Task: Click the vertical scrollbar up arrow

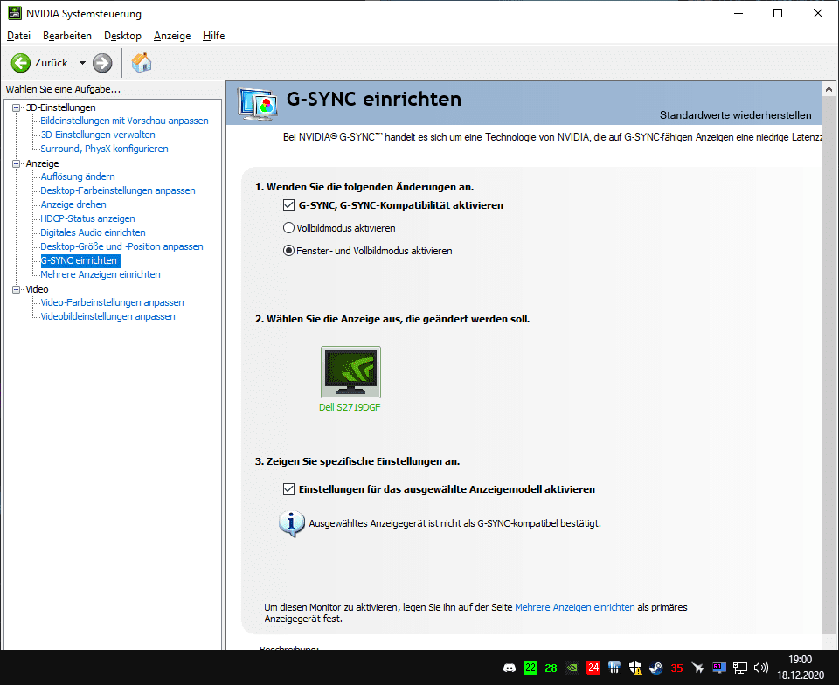Action: 829,89
